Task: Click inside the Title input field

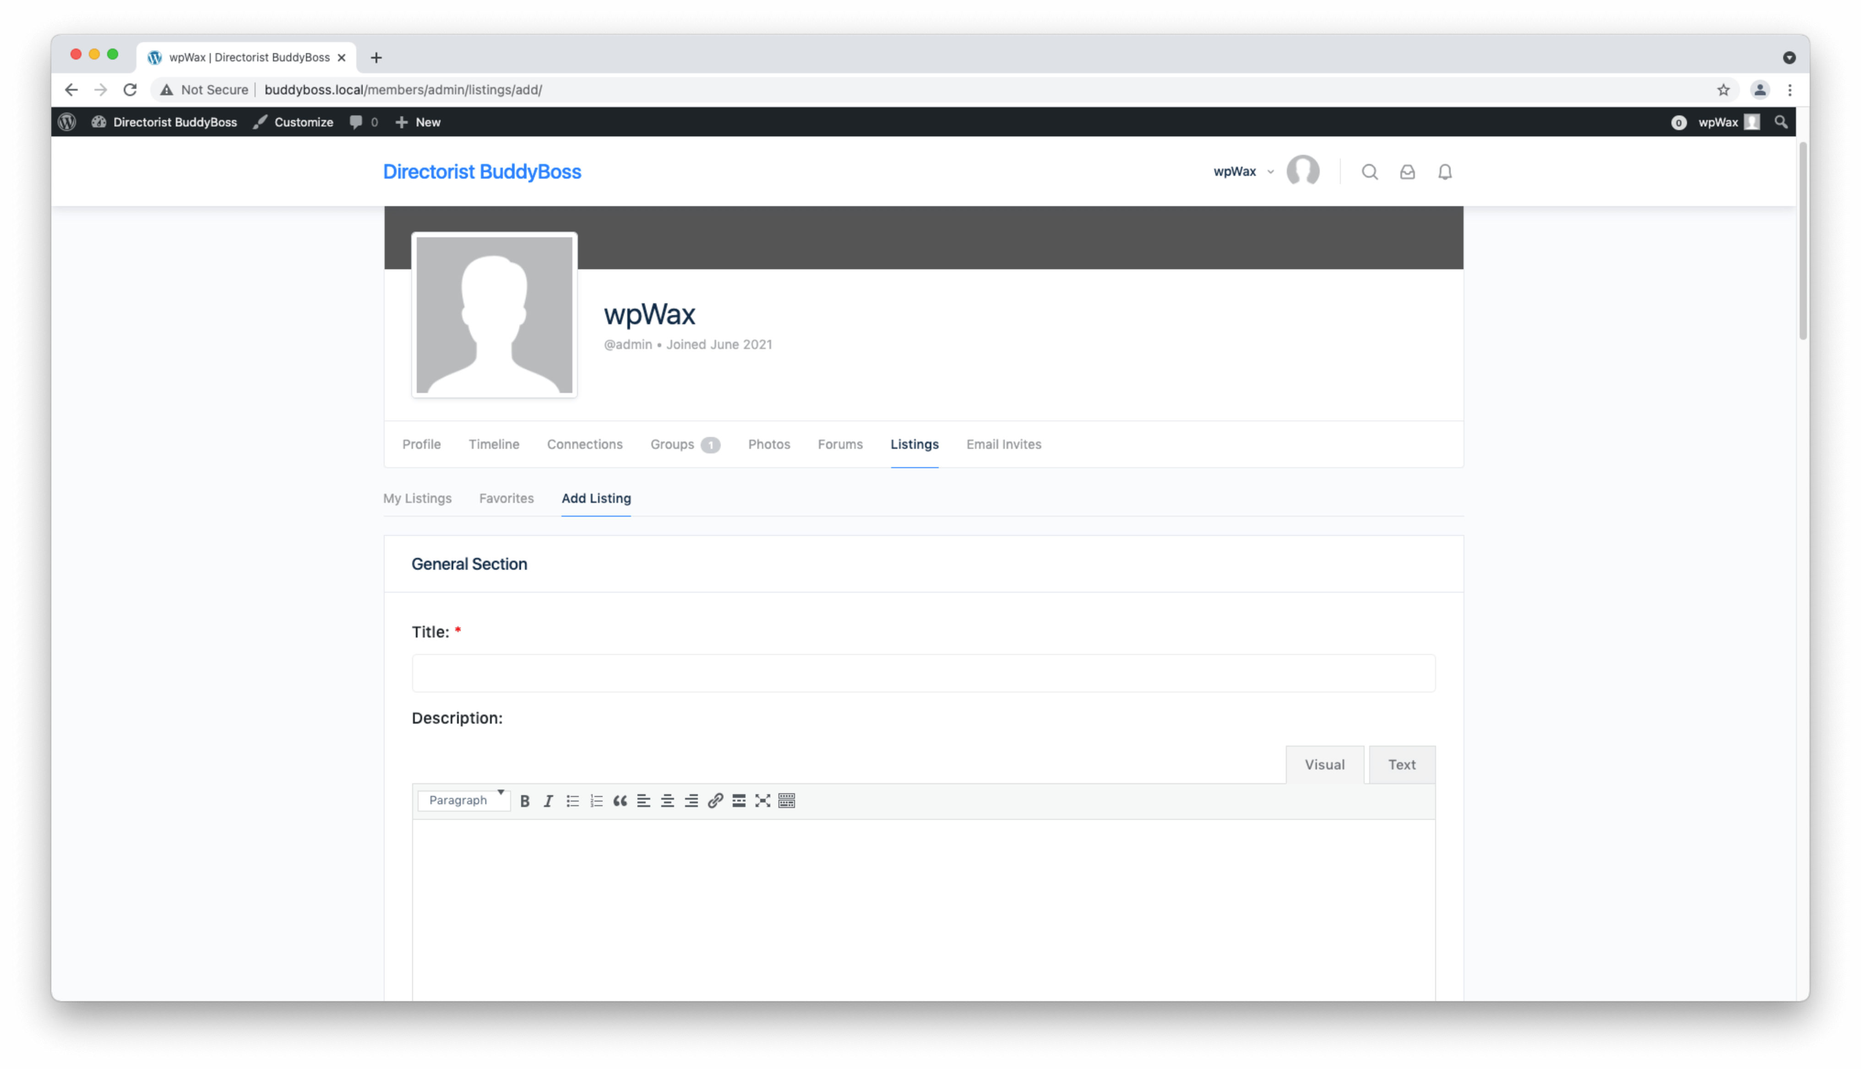Action: (x=922, y=672)
